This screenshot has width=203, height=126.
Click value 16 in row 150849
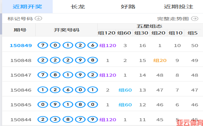click(143, 46)
